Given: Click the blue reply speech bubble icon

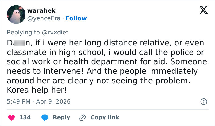Looking at the screenshot, I should 45,117.
